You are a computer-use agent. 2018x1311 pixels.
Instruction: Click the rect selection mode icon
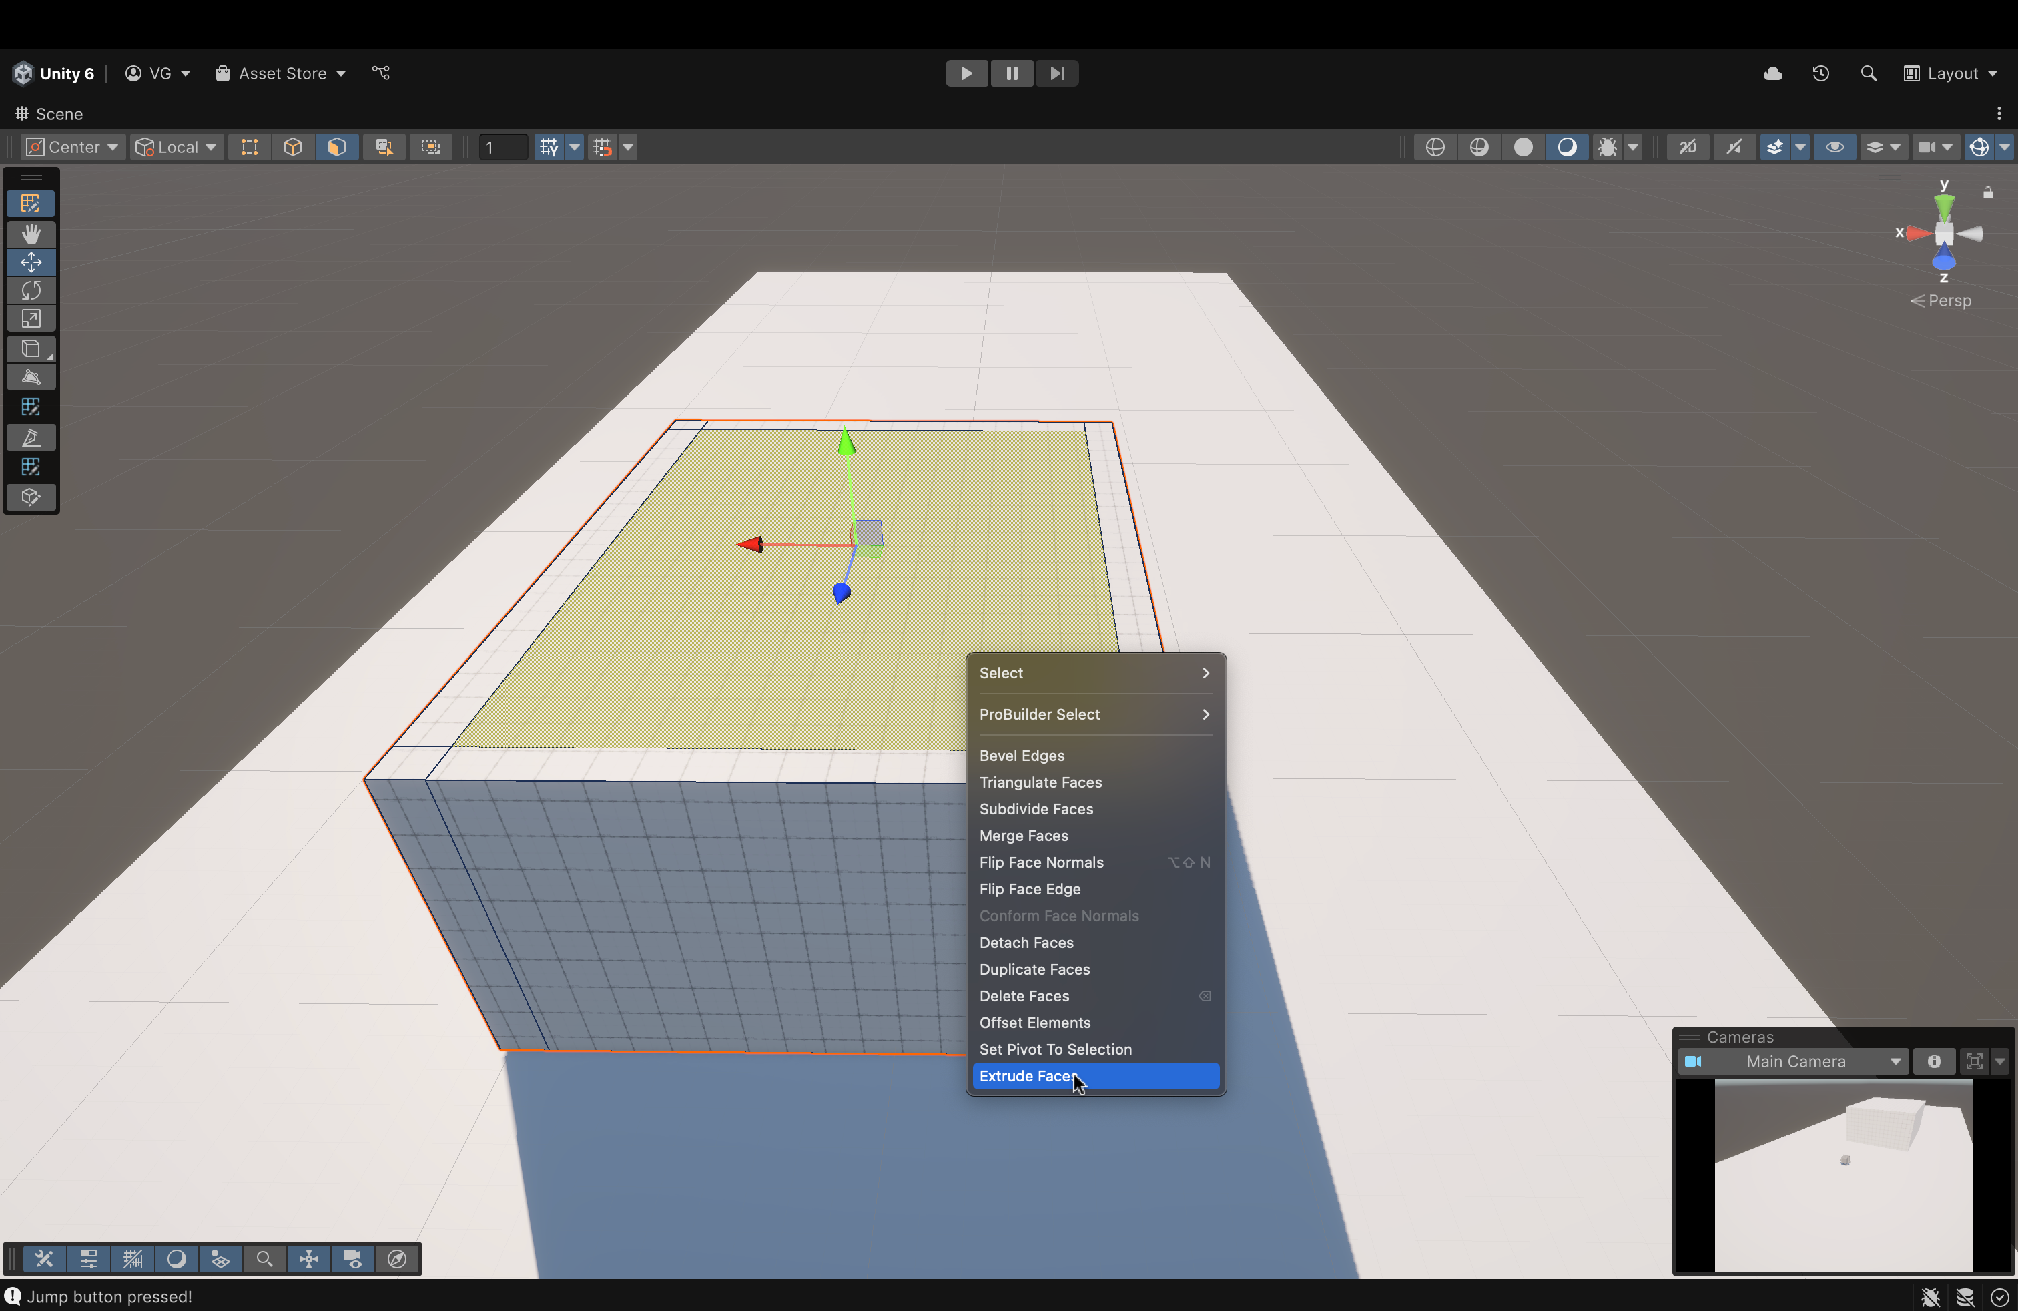430,147
